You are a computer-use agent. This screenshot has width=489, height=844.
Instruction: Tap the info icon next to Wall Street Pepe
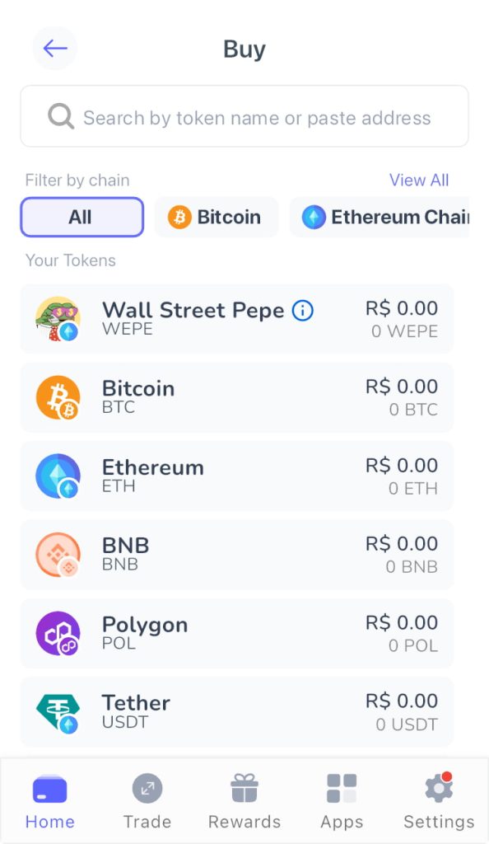click(302, 311)
